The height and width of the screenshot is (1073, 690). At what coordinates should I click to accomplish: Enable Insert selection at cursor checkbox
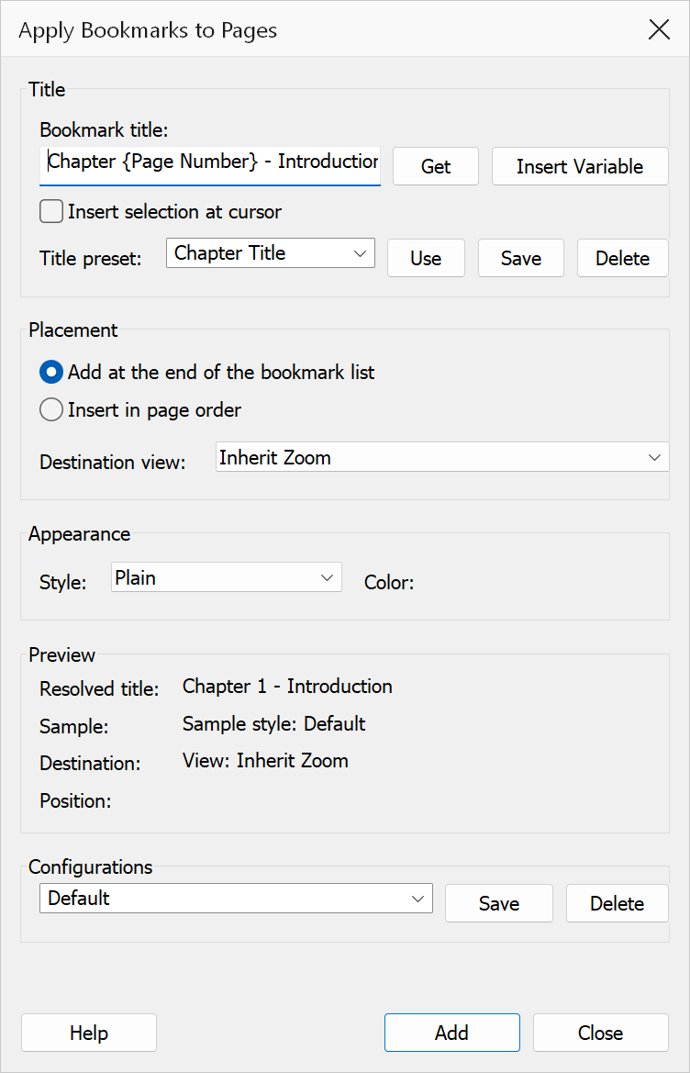tap(51, 211)
